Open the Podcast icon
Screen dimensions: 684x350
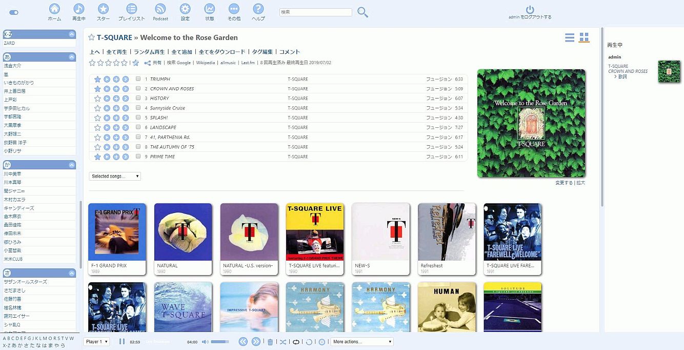tap(160, 9)
